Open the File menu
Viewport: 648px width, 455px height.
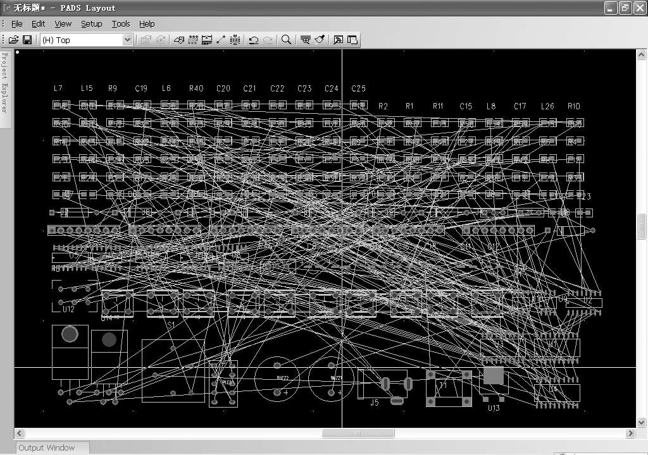16,24
